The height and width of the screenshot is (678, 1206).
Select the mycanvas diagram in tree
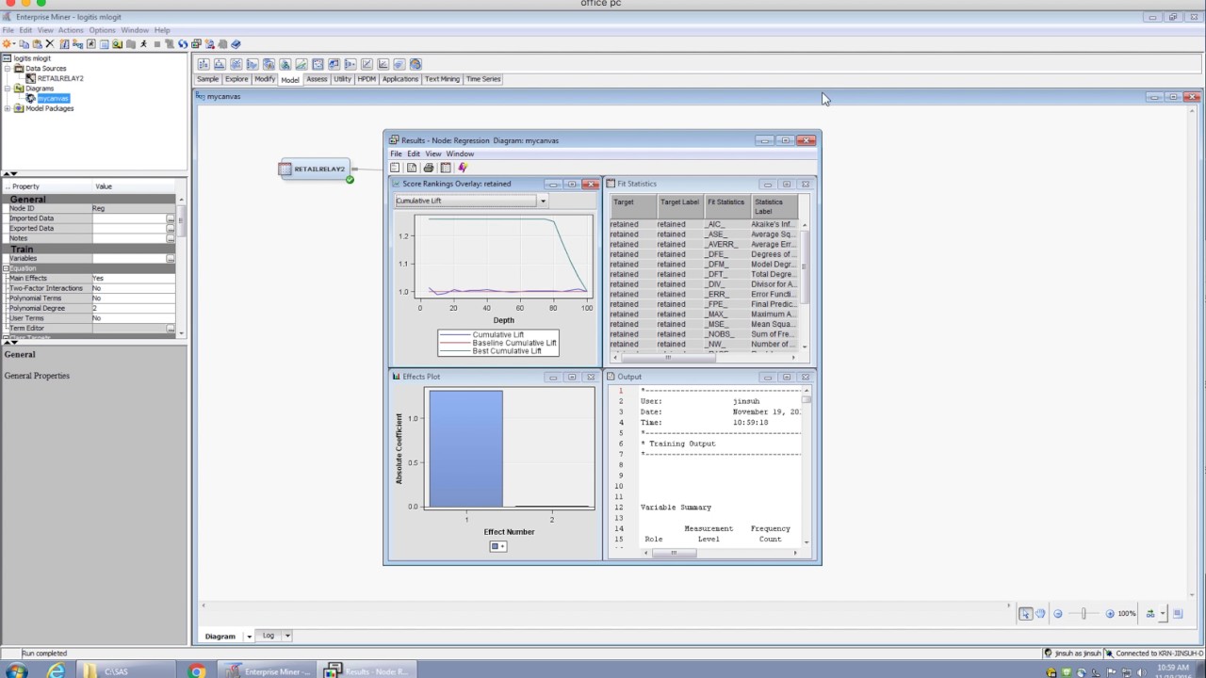[53, 98]
